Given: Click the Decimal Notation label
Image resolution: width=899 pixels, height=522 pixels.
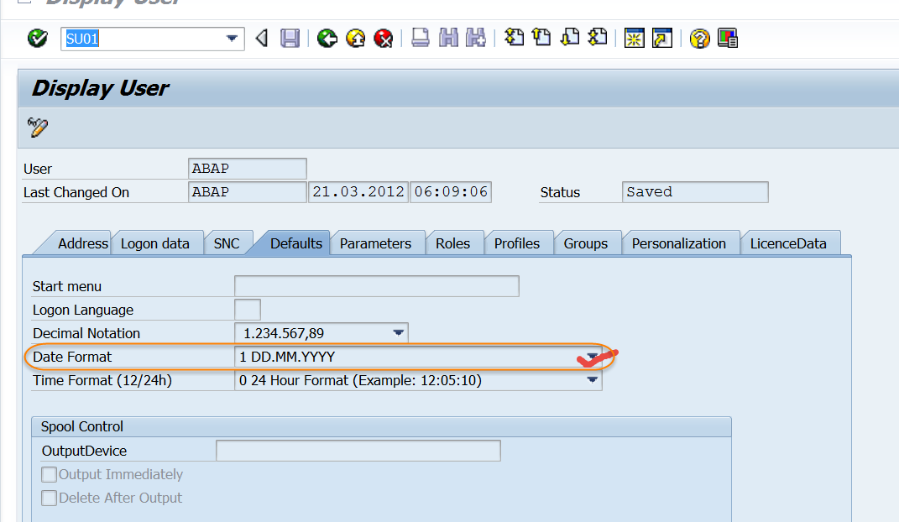Looking at the screenshot, I should point(86,333).
